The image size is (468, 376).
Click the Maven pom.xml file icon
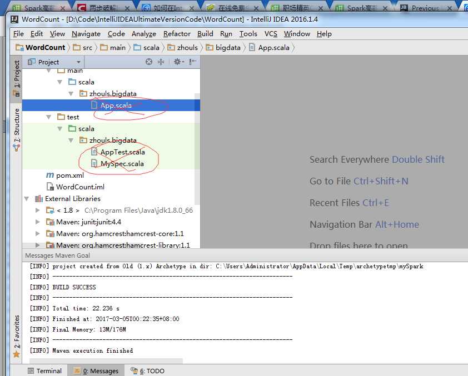point(50,176)
